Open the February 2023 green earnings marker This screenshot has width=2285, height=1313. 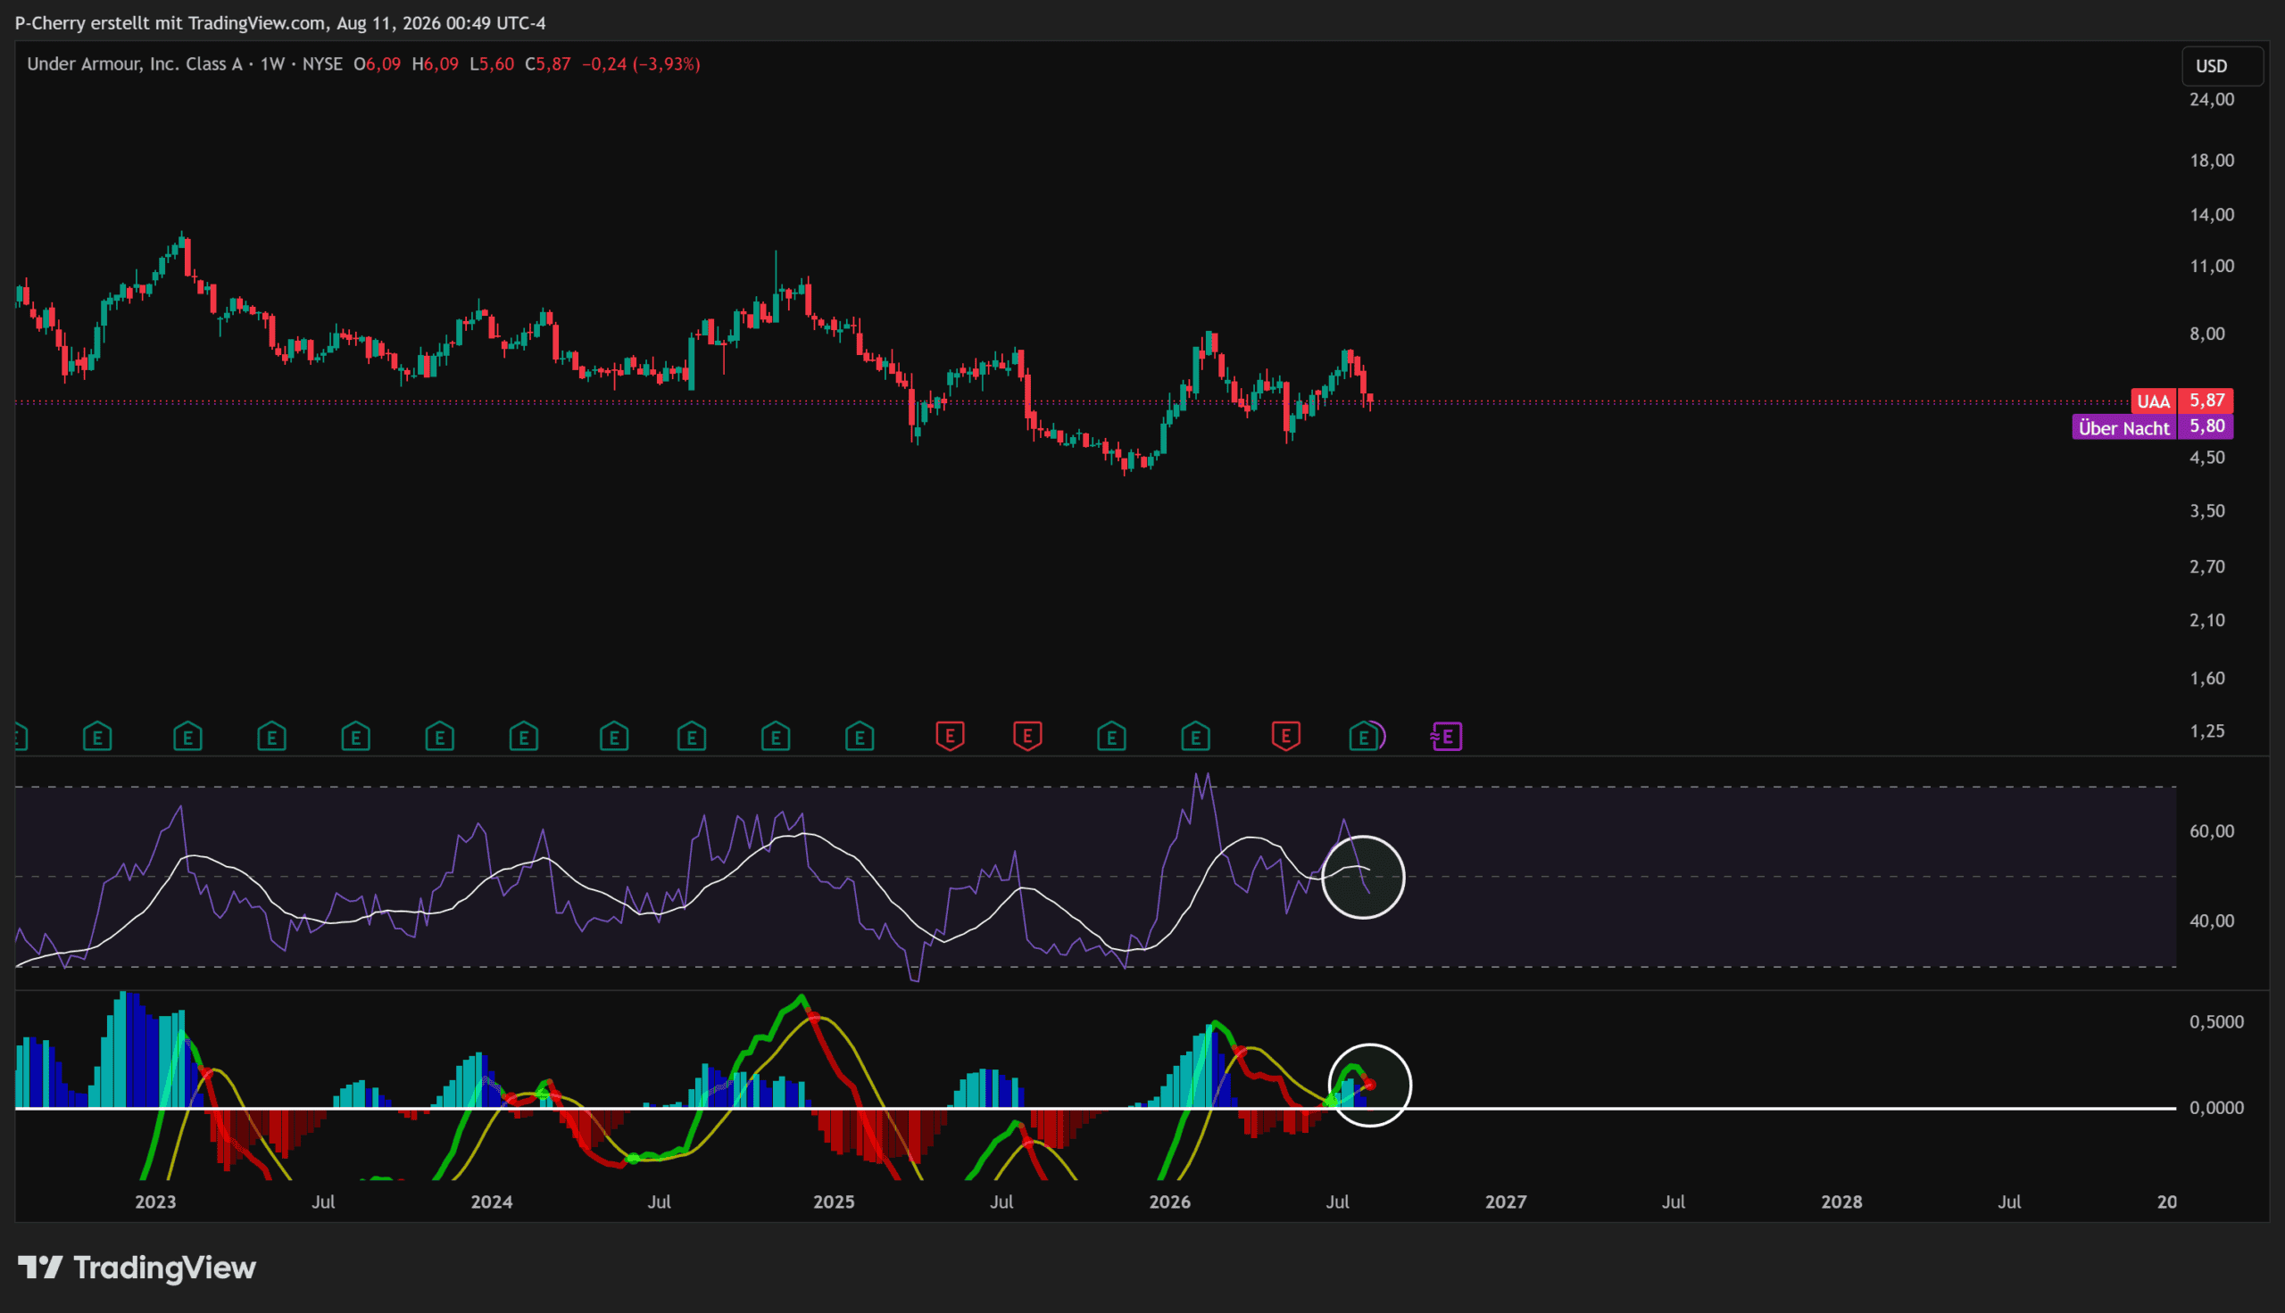tap(187, 737)
